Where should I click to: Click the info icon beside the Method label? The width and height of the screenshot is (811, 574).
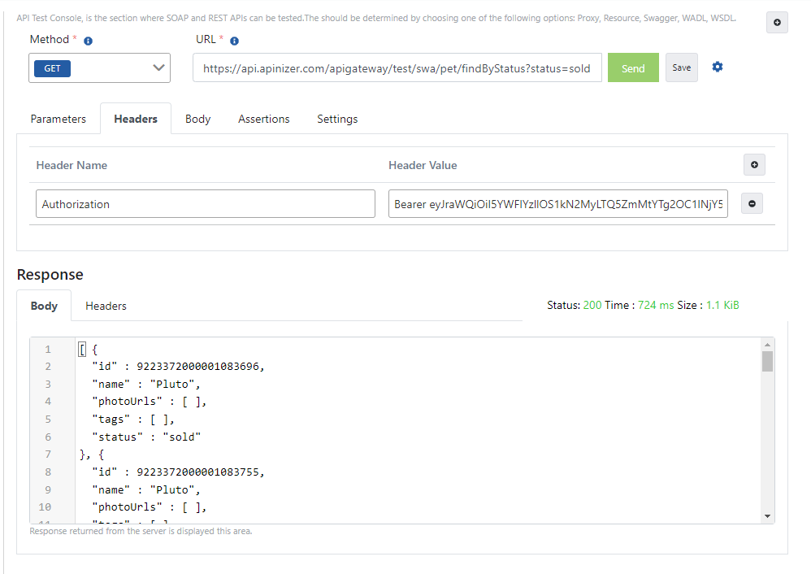pos(89,41)
